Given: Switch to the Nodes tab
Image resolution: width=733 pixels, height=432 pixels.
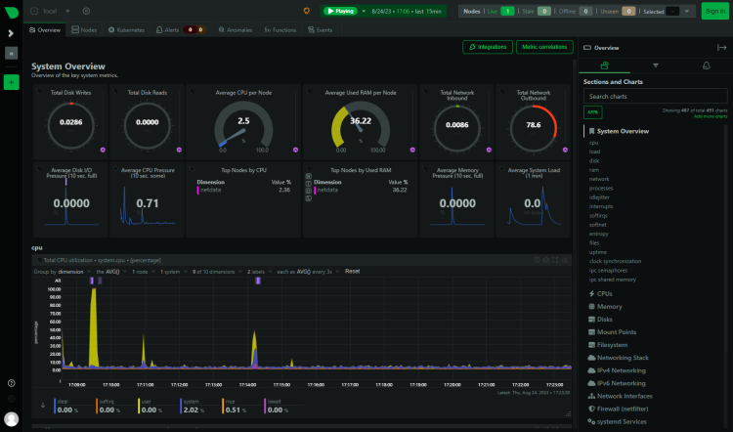Looking at the screenshot, I should (x=84, y=30).
